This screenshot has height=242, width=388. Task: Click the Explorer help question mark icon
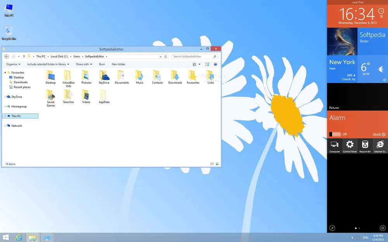click(215, 64)
